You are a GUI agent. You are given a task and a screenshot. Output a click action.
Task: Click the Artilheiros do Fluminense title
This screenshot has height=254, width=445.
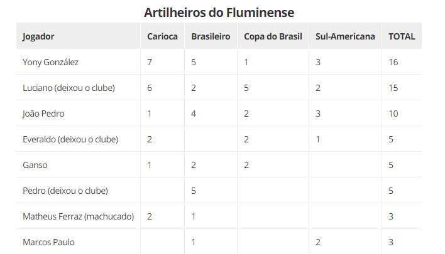click(219, 13)
